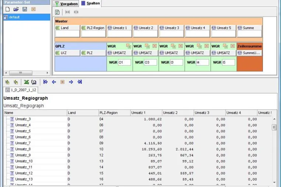Remove the WGR block with O3
The width and height of the screenshot is (281, 187).
155,46
